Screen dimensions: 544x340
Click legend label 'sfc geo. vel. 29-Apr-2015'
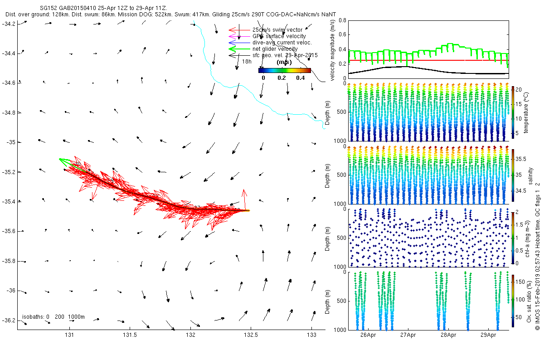pos(285,55)
